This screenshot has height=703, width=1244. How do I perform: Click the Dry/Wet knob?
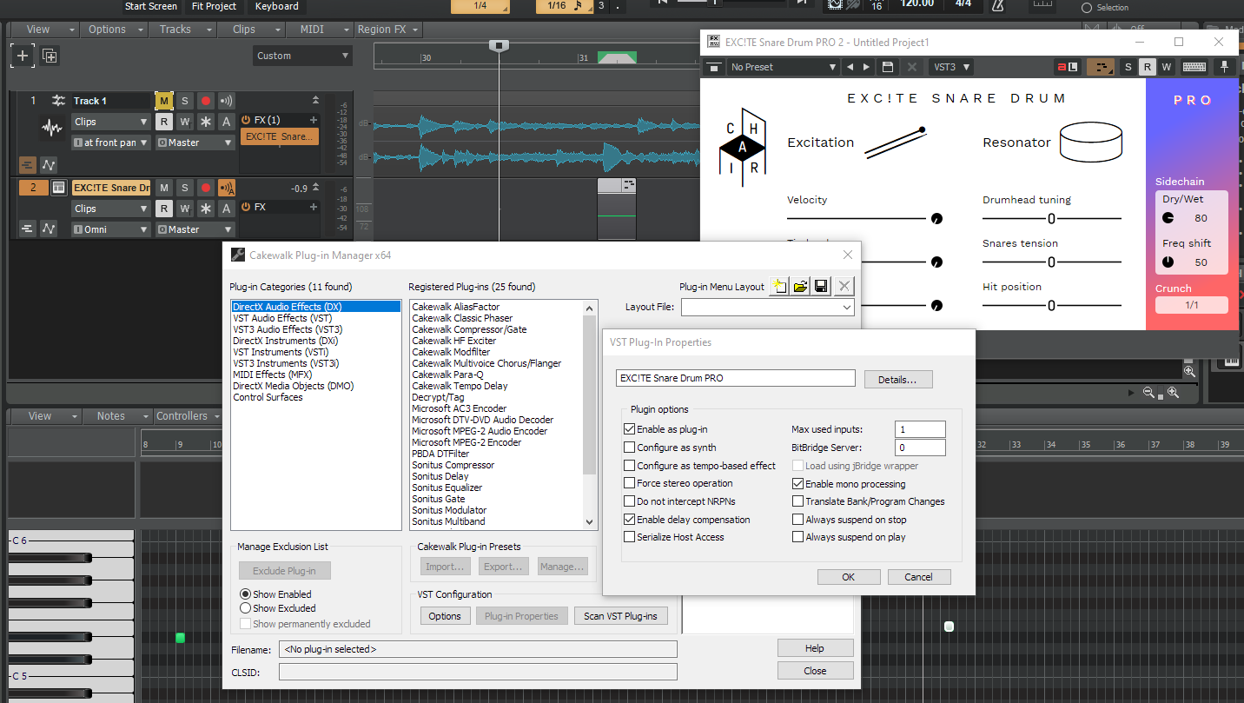(1168, 218)
